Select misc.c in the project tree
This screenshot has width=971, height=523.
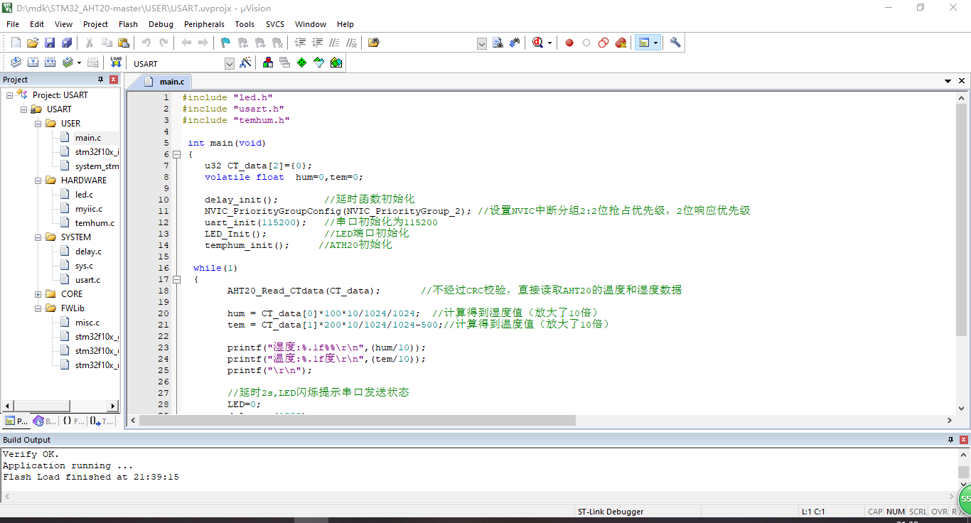coord(87,322)
